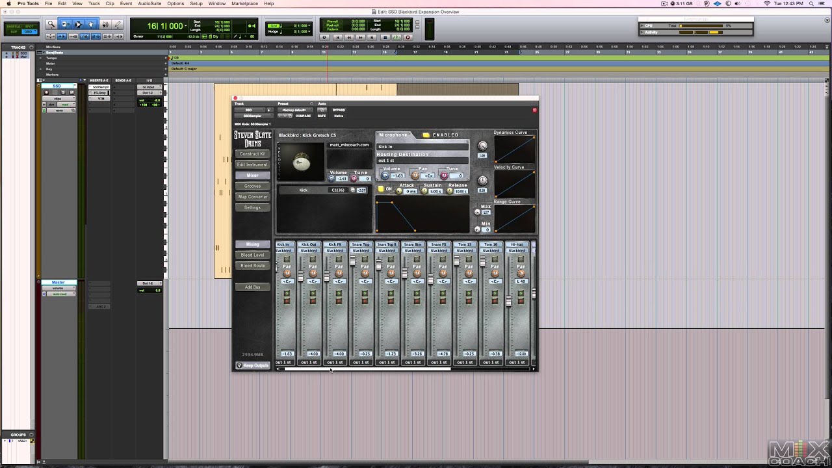
Task: Click the Hi-Hat channel fader
Action: pos(508,302)
